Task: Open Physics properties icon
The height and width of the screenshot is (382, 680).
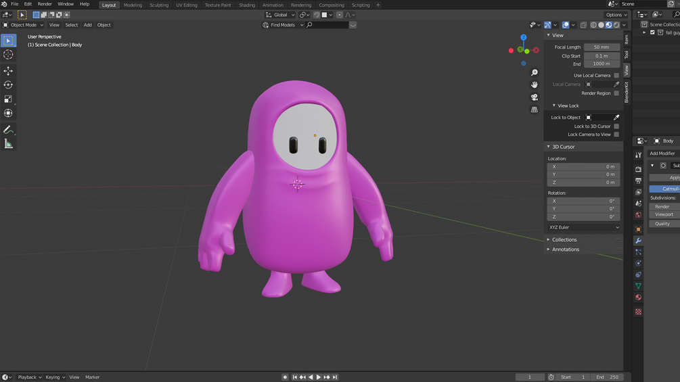Action: 638,263
